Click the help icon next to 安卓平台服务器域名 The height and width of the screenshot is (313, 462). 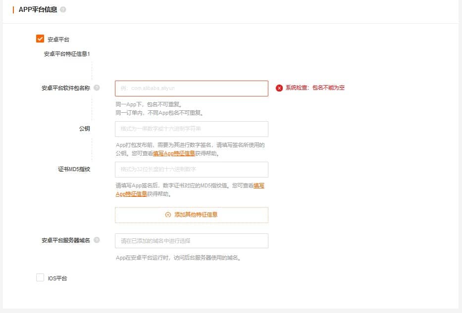(97, 240)
